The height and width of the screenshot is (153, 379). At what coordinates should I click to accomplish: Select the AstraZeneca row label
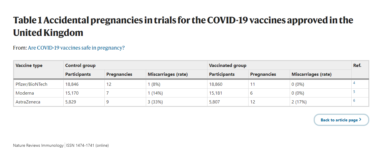28,102
